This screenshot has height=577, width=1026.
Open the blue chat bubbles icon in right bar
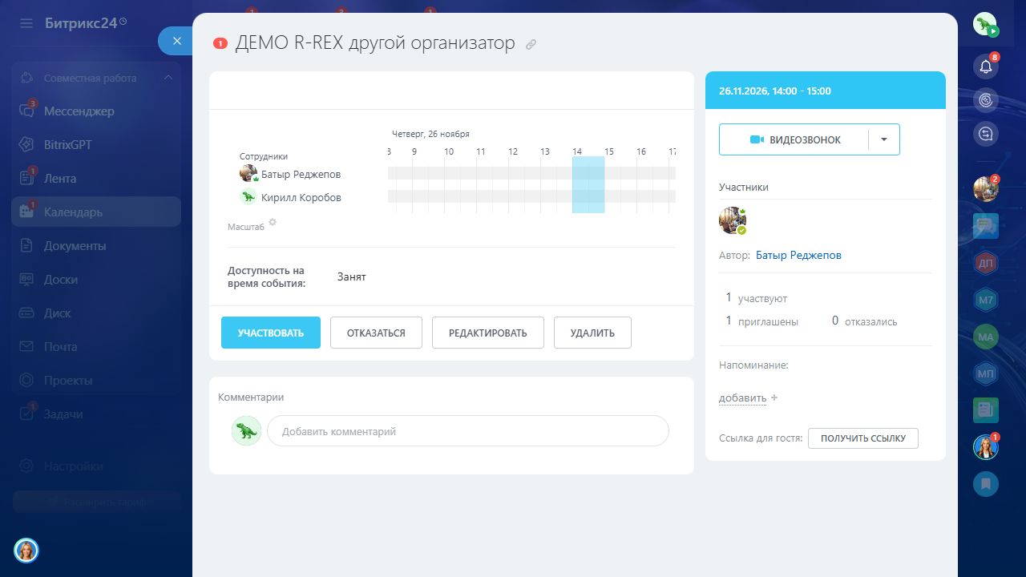(x=986, y=226)
